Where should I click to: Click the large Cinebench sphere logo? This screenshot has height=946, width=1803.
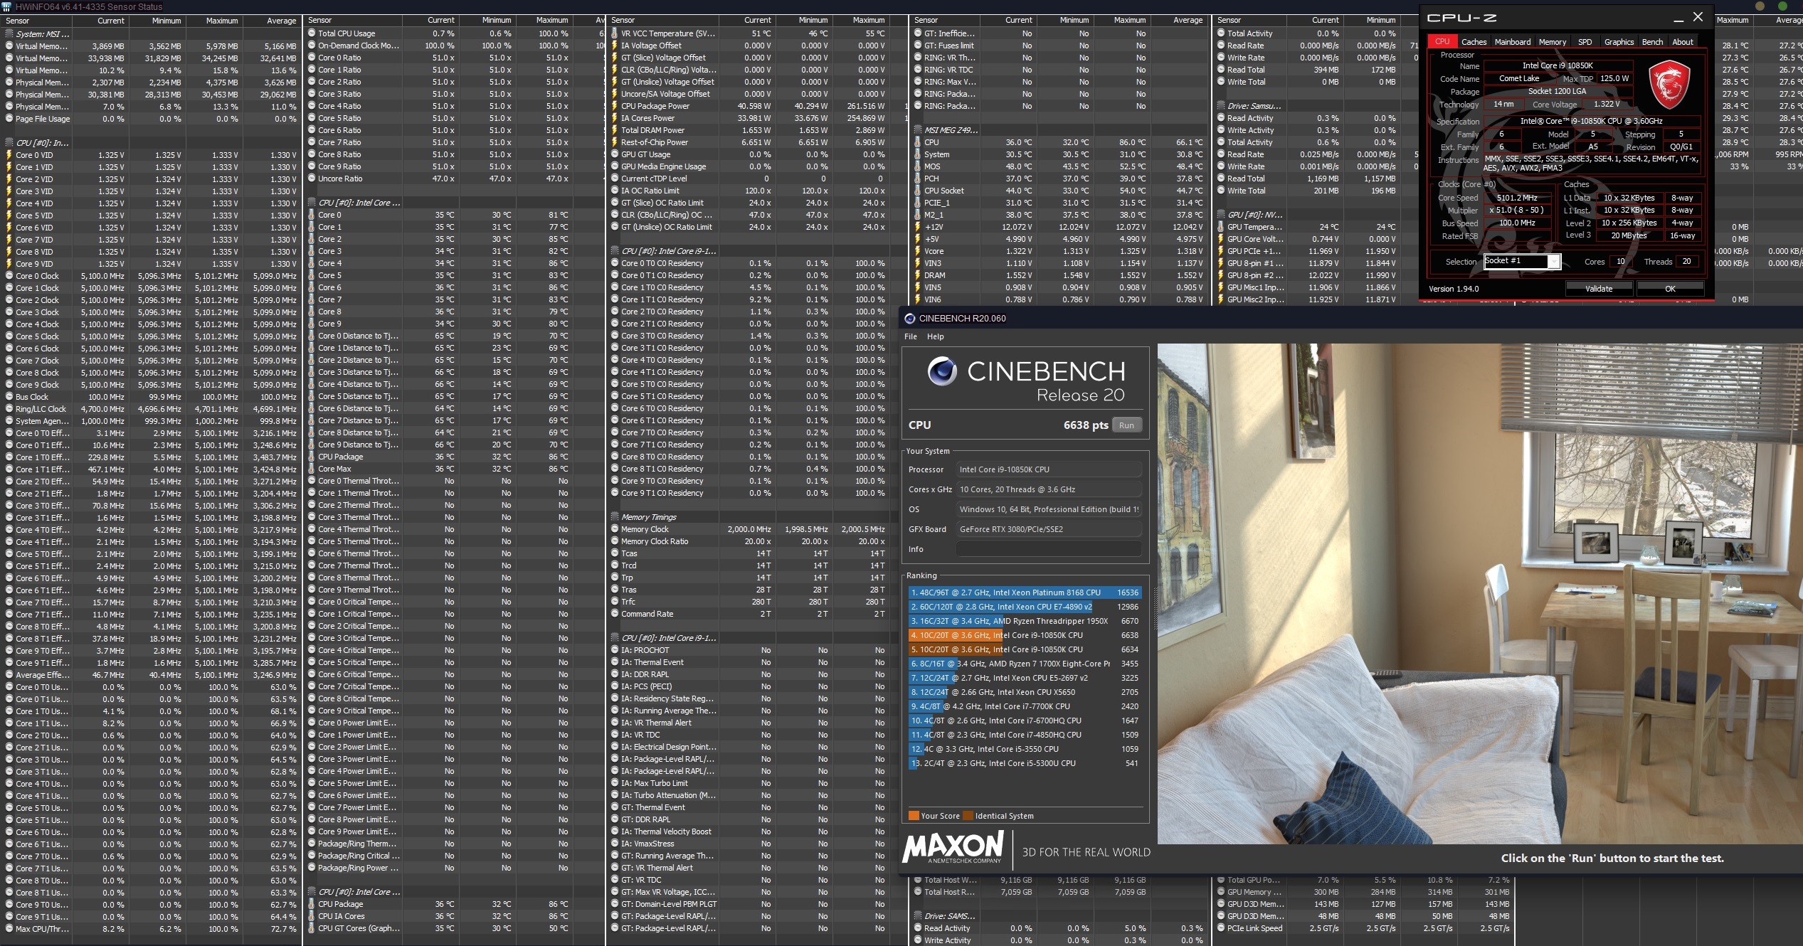[x=942, y=371]
